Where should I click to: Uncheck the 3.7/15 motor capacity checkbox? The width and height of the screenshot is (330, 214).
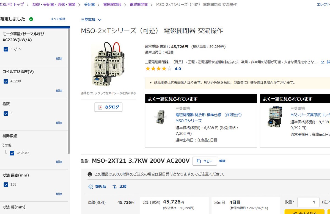pyautogui.click(x=6, y=49)
